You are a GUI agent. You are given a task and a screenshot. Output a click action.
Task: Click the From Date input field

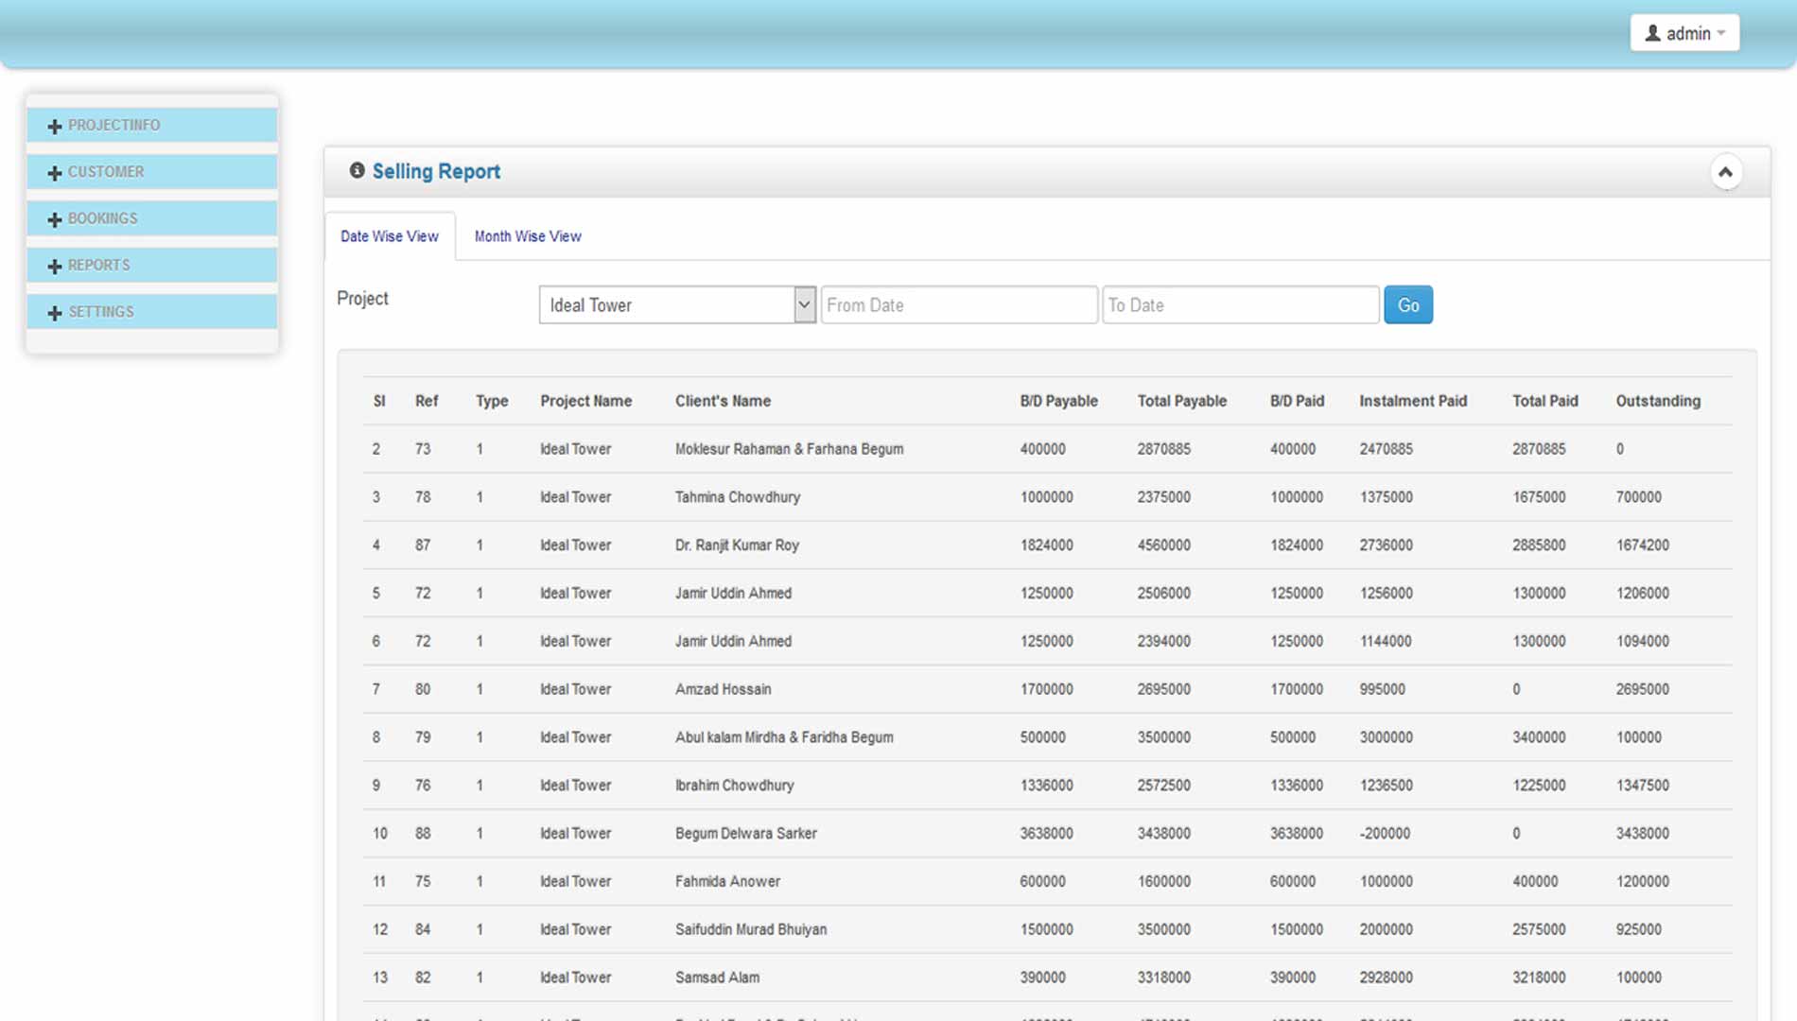point(959,304)
